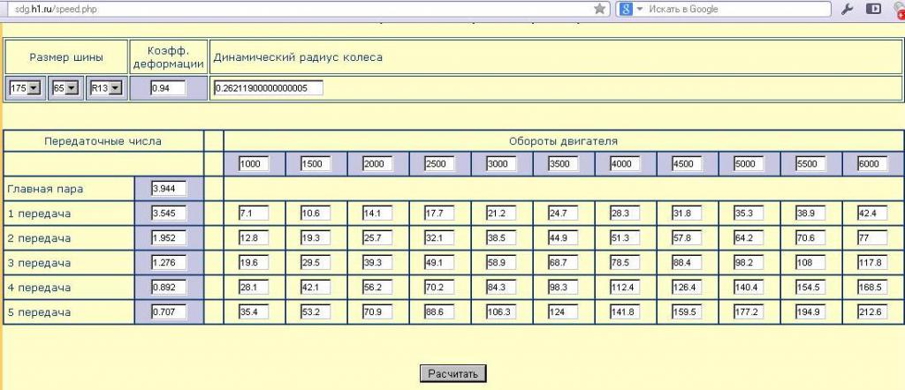Click the 1 передача gear ratio field
Screen dimensions: 905x390
click(169, 214)
